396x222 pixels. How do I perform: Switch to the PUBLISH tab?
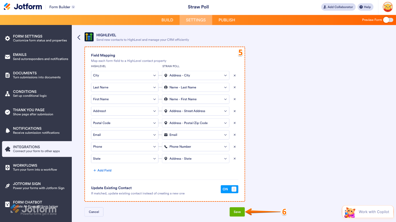point(227,20)
